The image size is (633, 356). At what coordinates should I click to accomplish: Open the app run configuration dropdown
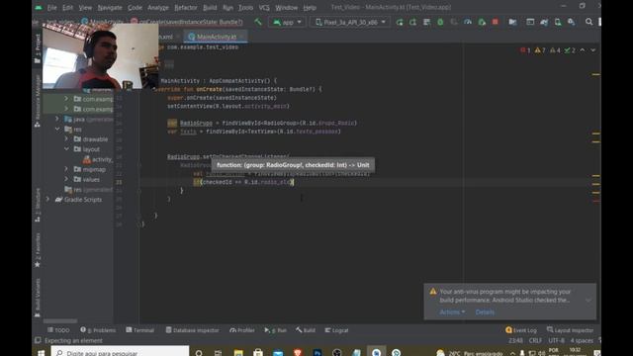[x=287, y=22]
